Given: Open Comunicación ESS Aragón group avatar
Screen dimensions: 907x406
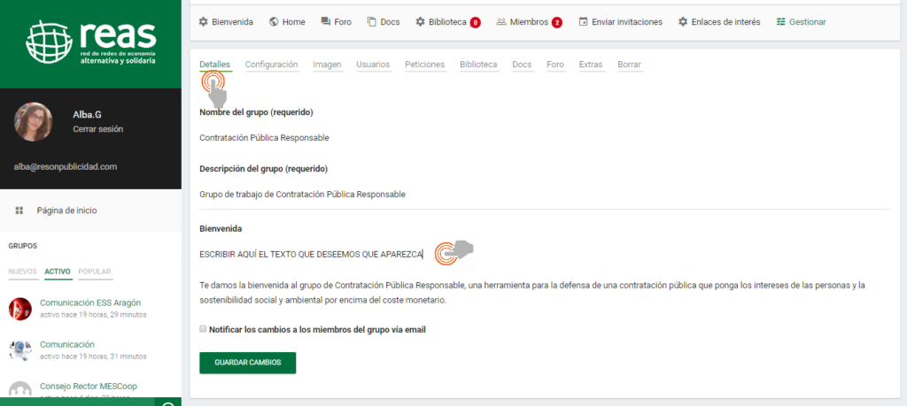Looking at the screenshot, I should [x=20, y=308].
